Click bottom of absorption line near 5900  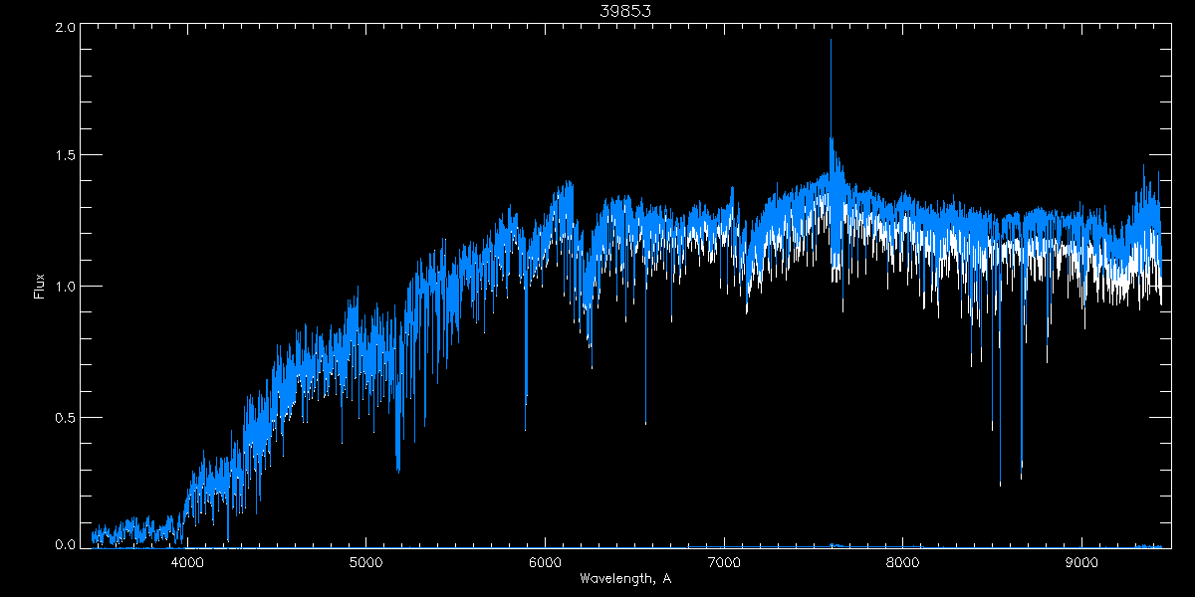coord(526,429)
